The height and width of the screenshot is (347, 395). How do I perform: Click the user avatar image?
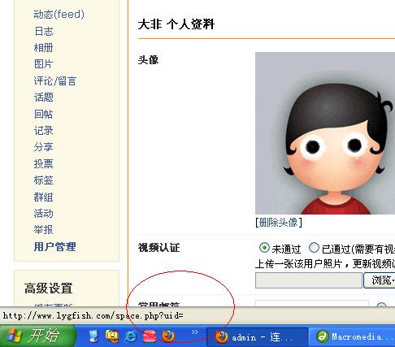pos(325,133)
